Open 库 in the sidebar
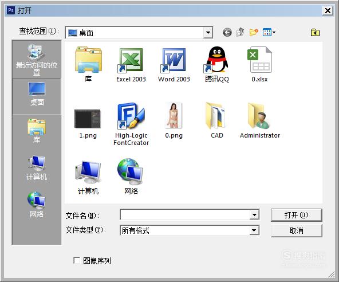This screenshot has width=339, height=282. point(37,131)
